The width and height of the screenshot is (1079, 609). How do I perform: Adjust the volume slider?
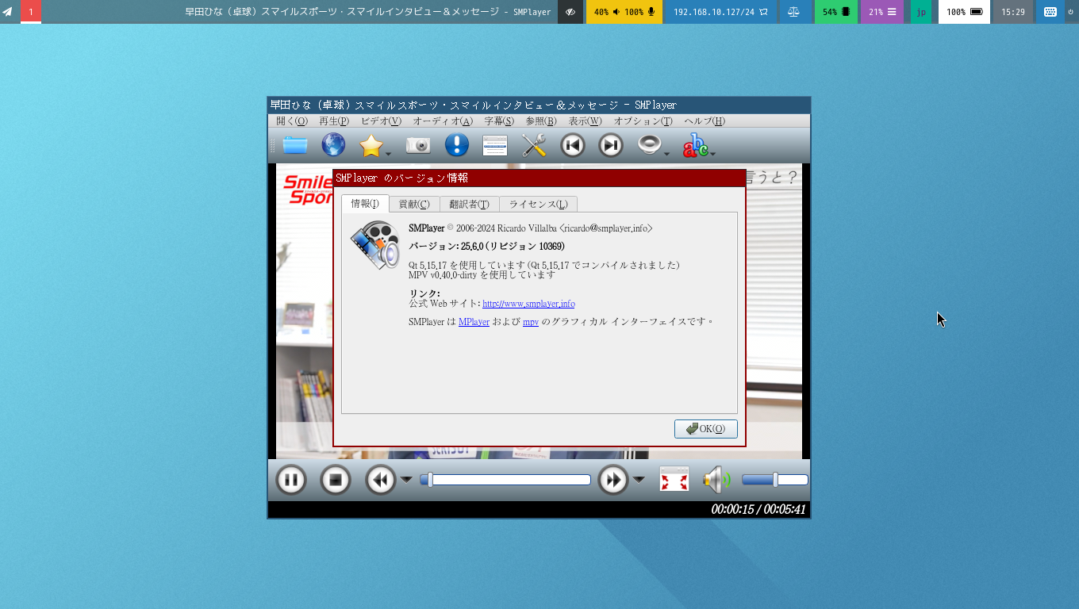(775, 480)
